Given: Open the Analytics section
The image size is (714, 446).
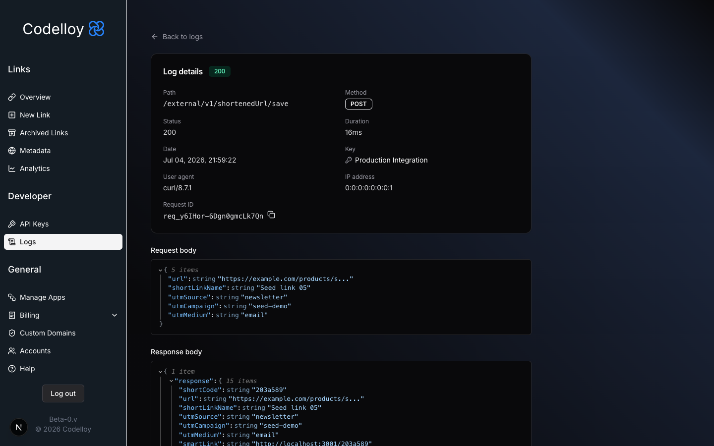Looking at the screenshot, I should (63, 168).
